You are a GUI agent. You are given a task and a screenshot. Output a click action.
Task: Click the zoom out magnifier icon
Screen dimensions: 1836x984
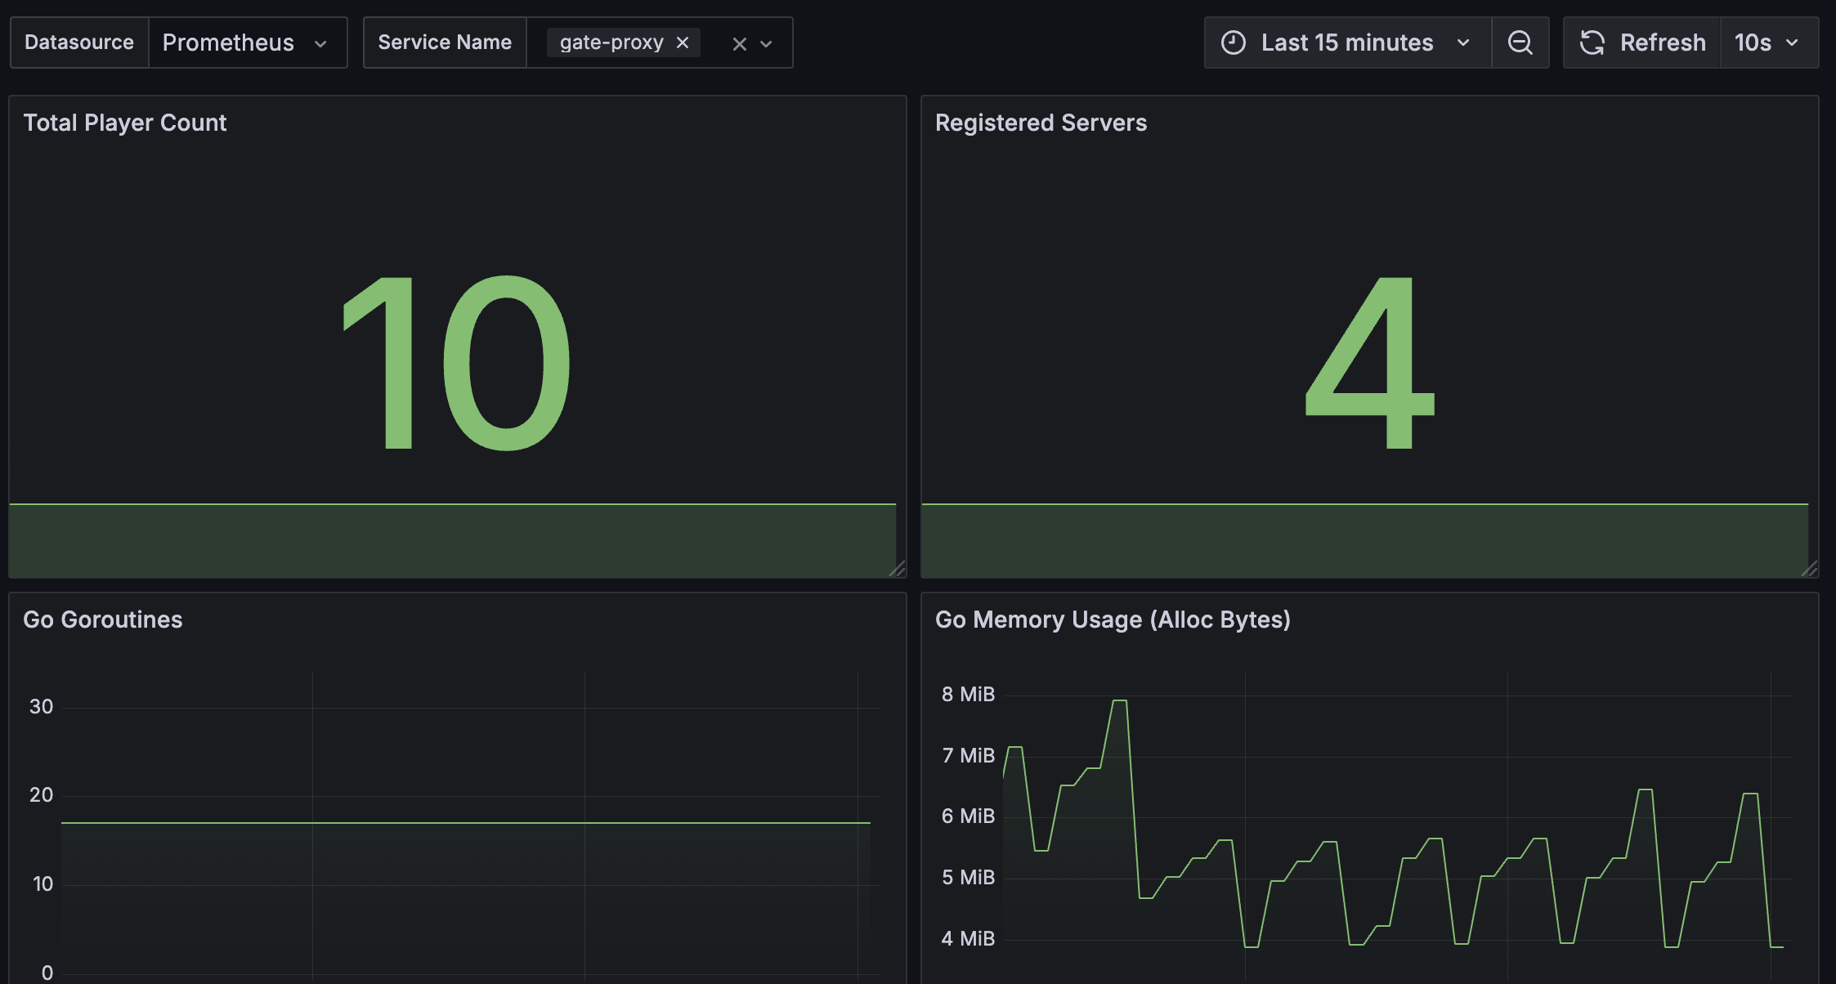[1520, 42]
